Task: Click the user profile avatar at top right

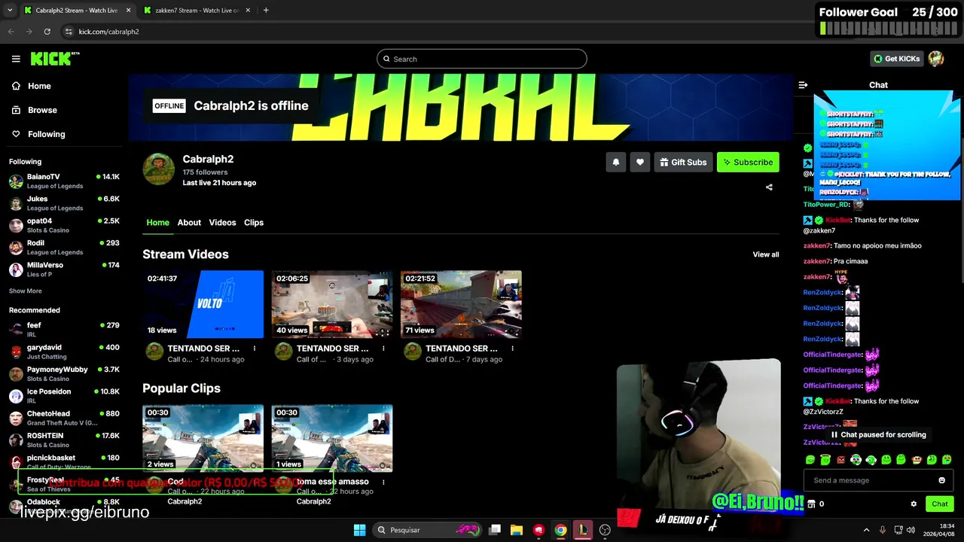Action: click(936, 59)
